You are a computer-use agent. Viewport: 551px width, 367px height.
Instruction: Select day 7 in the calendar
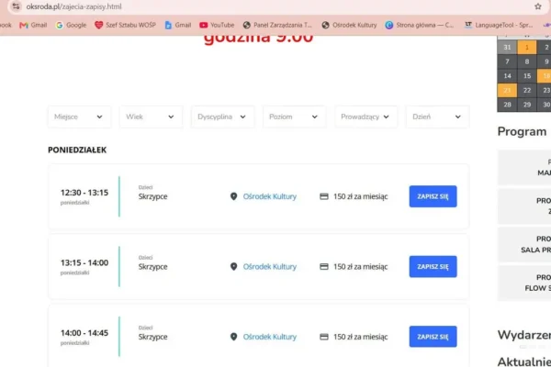tap(507, 61)
